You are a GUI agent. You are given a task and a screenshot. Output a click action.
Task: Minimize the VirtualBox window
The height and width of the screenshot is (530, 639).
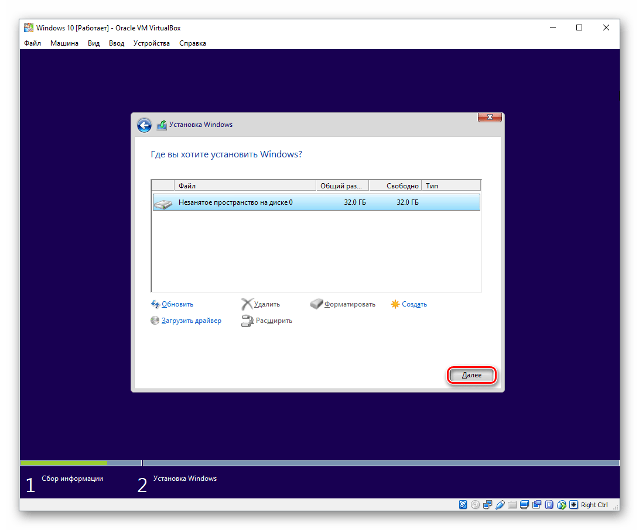point(552,27)
